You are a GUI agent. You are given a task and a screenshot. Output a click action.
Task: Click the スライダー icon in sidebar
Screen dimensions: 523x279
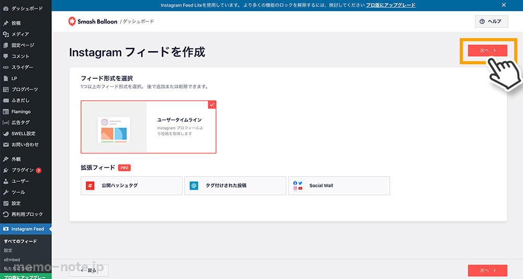(6, 67)
